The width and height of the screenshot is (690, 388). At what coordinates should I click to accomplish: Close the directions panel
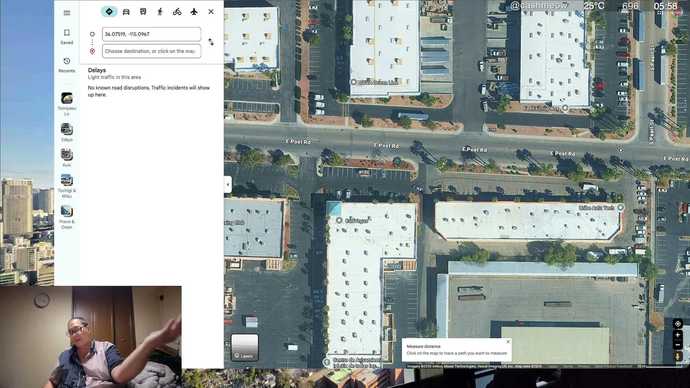(211, 12)
